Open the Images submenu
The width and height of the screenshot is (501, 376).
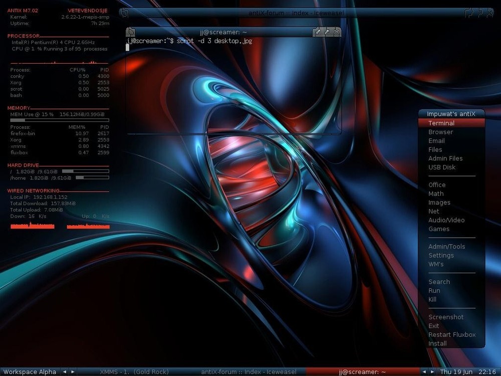pyautogui.click(x=439, y=203)
